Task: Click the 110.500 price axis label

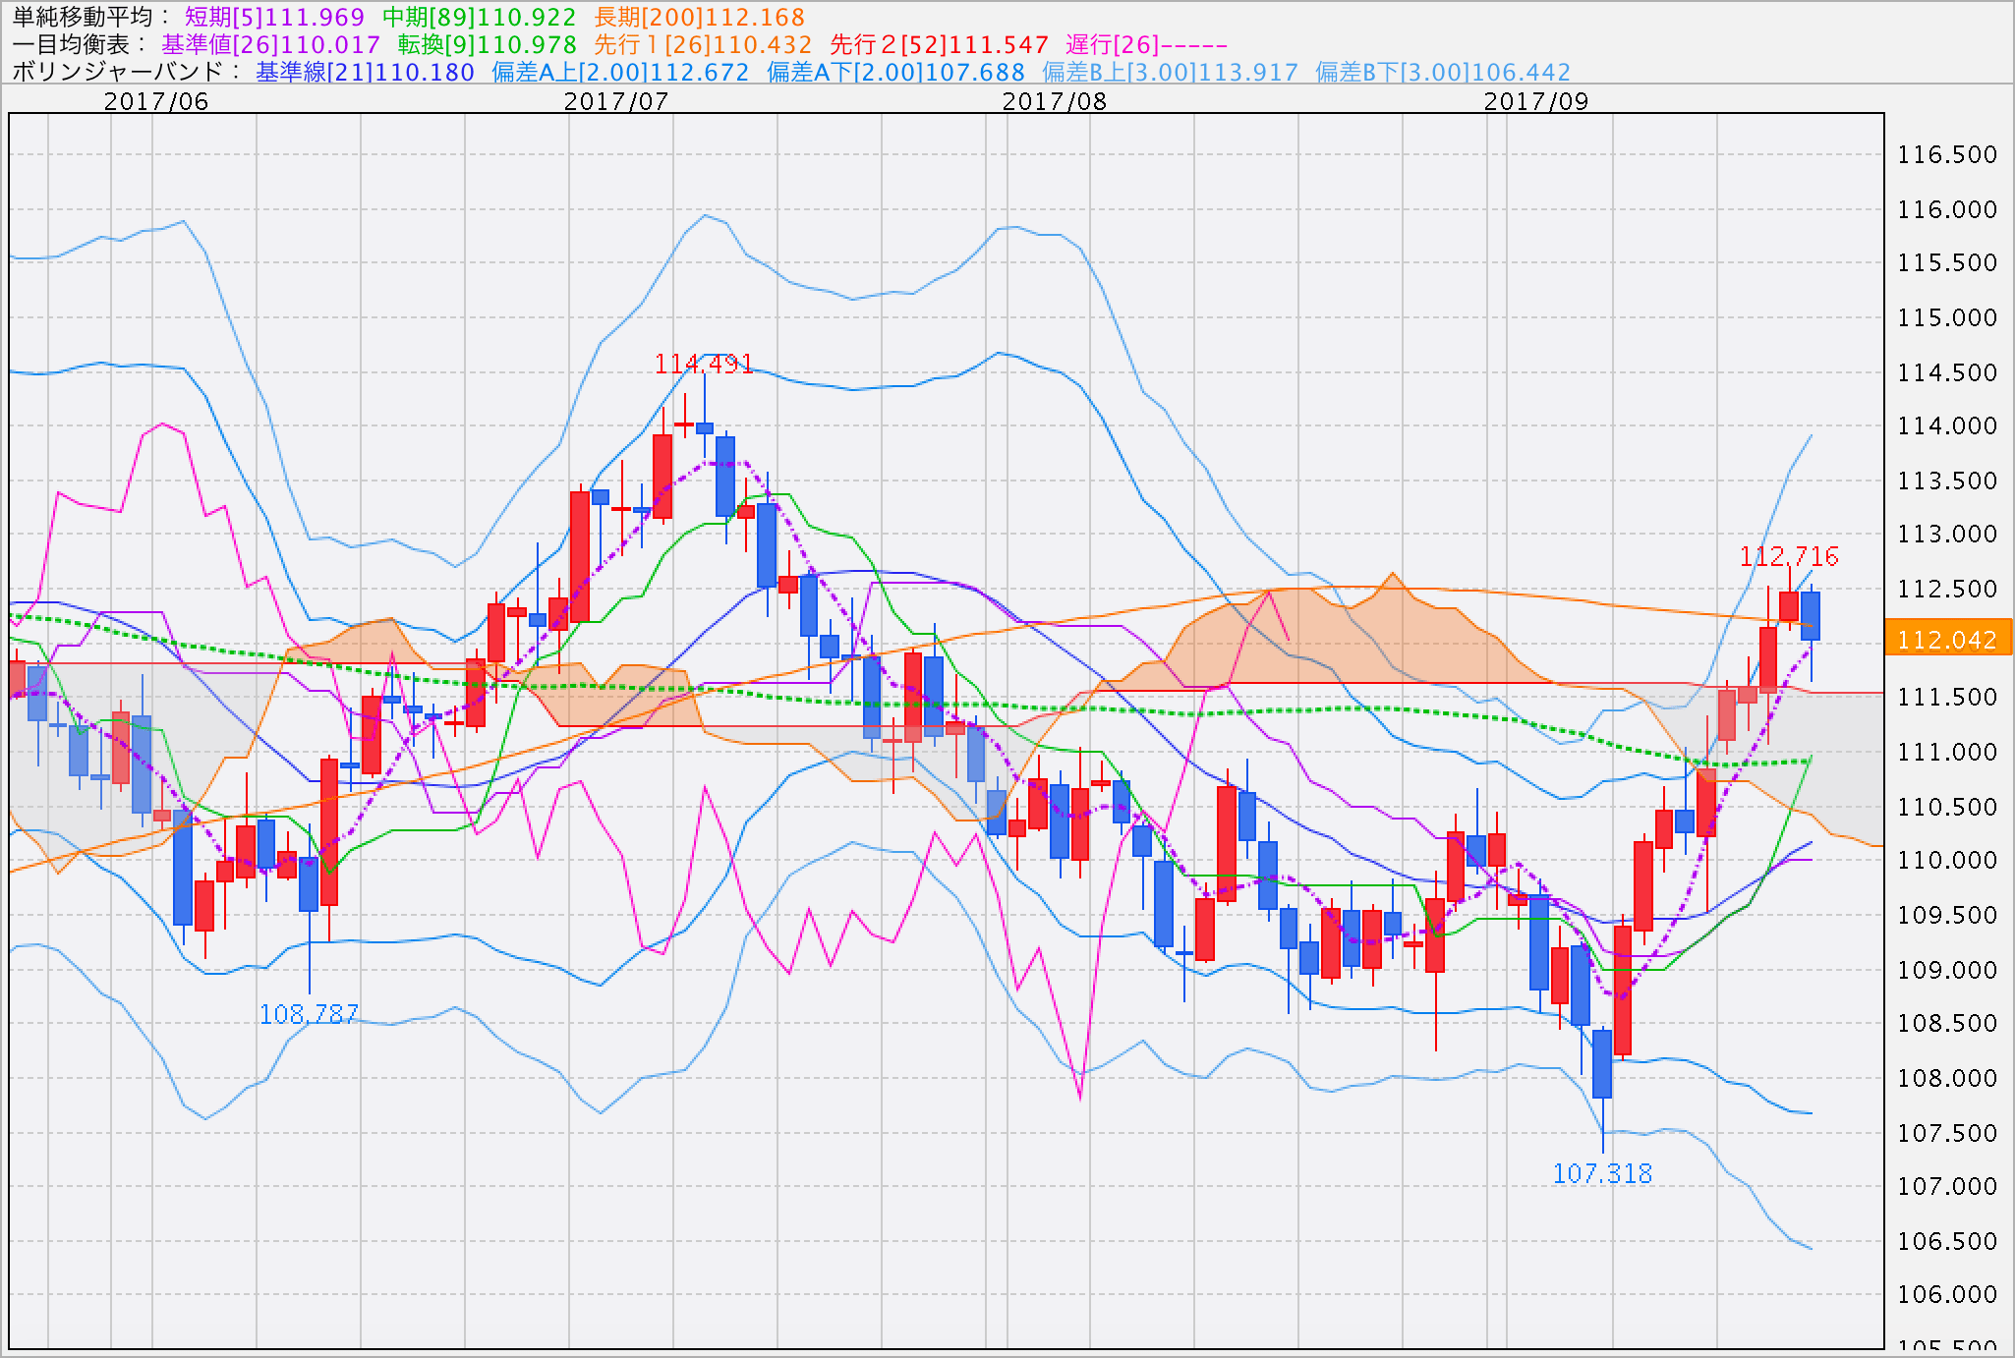Action: coord(1947,807)
